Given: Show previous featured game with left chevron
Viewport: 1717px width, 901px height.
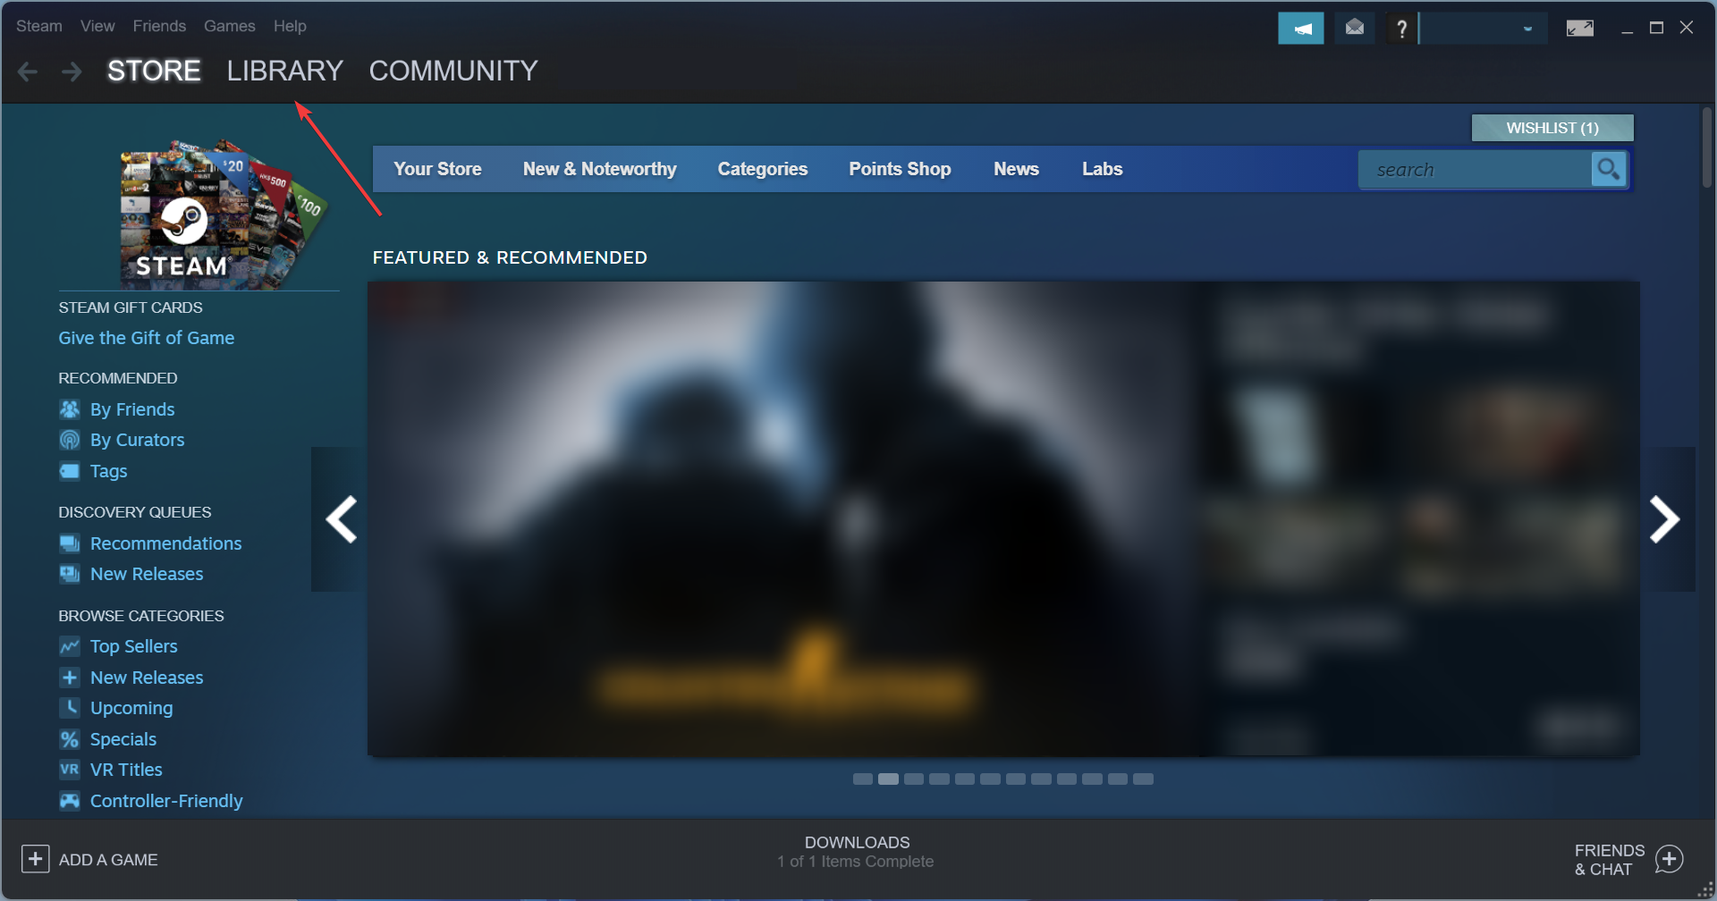Looking at the screenshot, I should 341,519.
